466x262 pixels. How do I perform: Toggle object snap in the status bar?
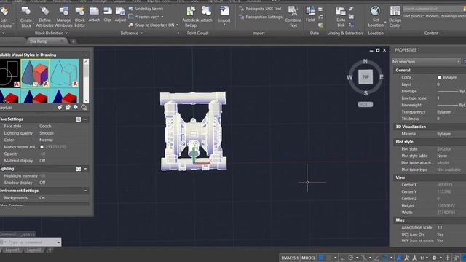pos(384,258)
